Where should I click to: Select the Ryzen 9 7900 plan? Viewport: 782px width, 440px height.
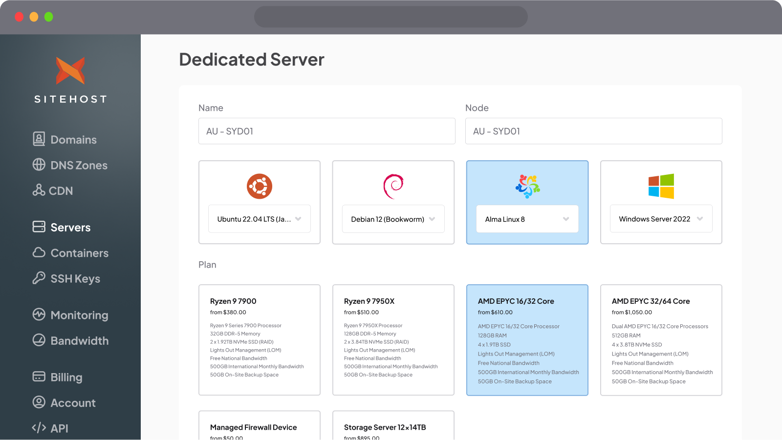coord(260,340)
